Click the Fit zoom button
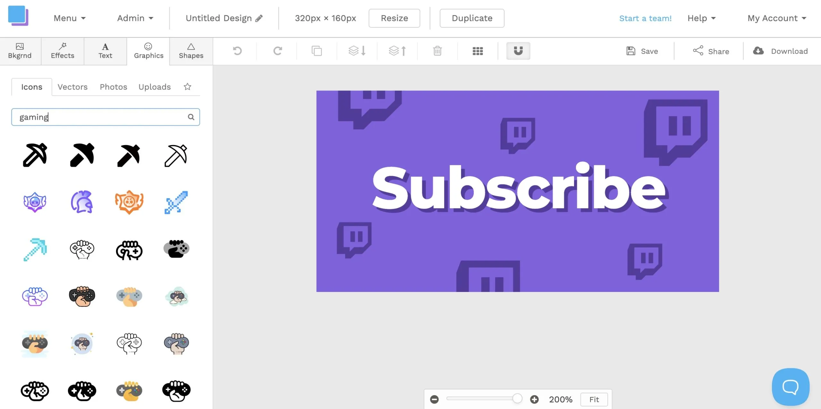The height and width of the screenshot is (409, 821). (594, 399)
